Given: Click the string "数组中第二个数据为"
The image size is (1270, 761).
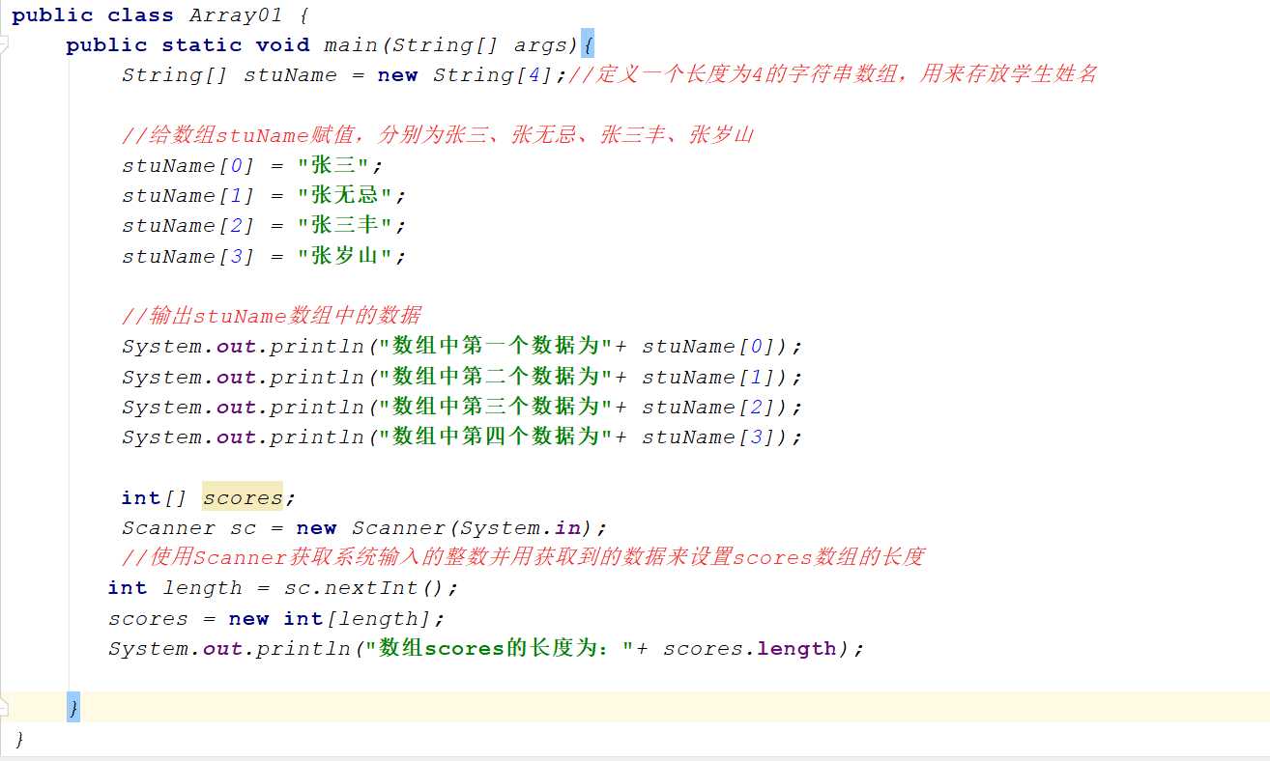Looking at the screenshot, I should pos(497,377).
